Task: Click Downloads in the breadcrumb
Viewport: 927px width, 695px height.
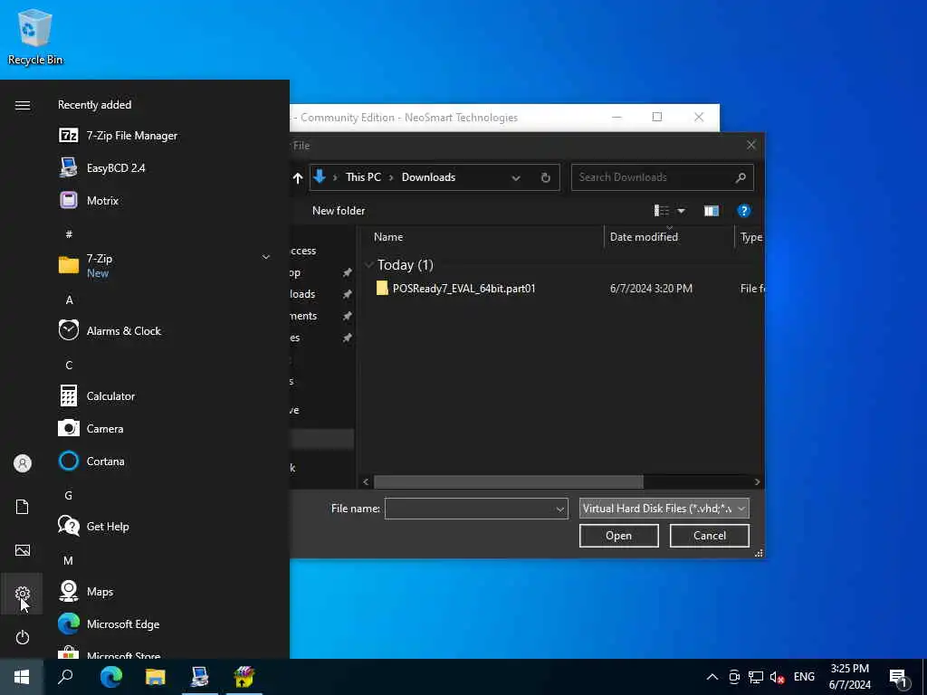Action: (428, 177)
